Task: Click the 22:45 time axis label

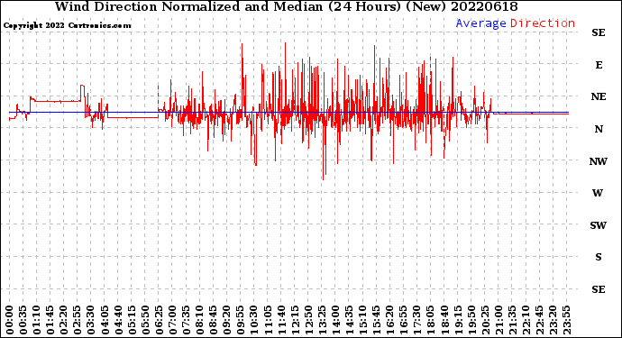Action: [539, 320]
